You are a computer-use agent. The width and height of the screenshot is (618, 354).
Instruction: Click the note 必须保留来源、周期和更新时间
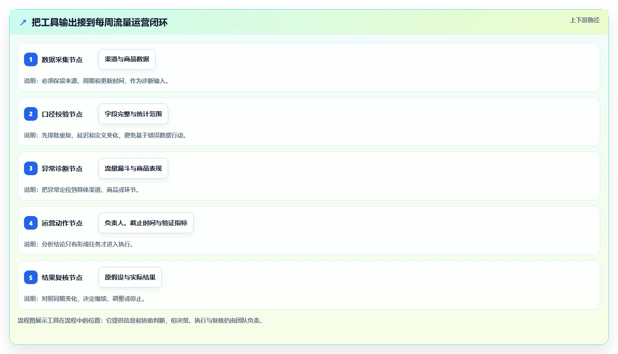pos(83,81)
